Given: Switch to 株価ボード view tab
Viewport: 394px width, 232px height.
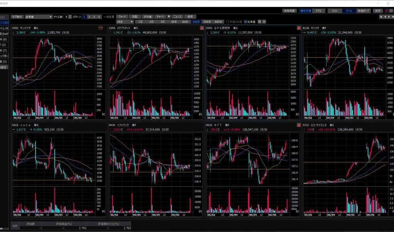Looking at the screenshot, I should pos(364,11).
